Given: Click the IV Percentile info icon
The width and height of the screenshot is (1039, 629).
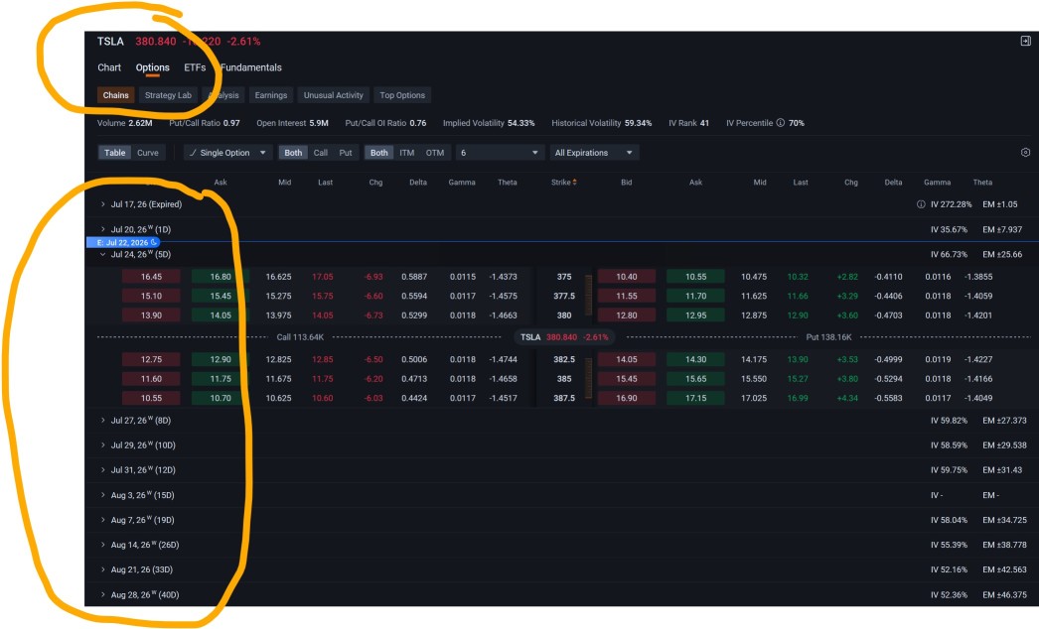Looking at the screenshot, I should [781, 123].
